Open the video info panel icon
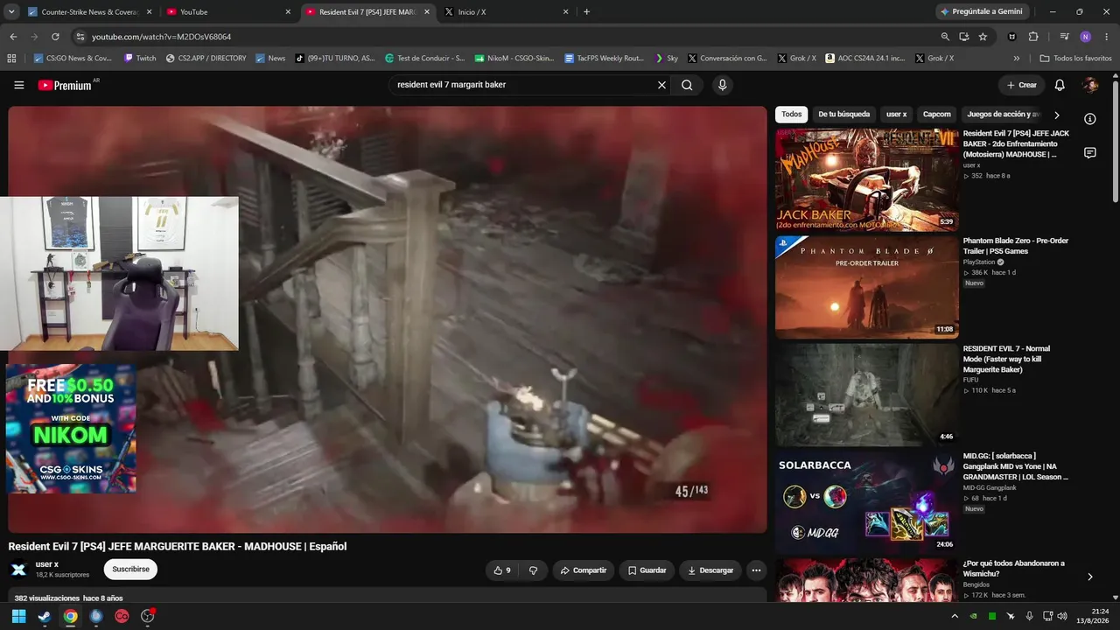Screen dimensions: 1120x630 click(x=1090, y=119)
